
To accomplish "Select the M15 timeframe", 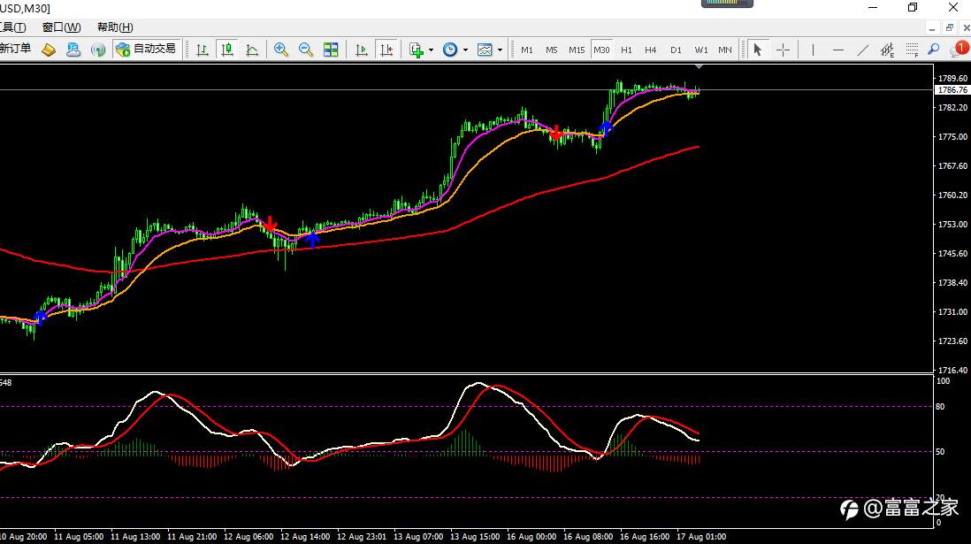I will [577, 50].
